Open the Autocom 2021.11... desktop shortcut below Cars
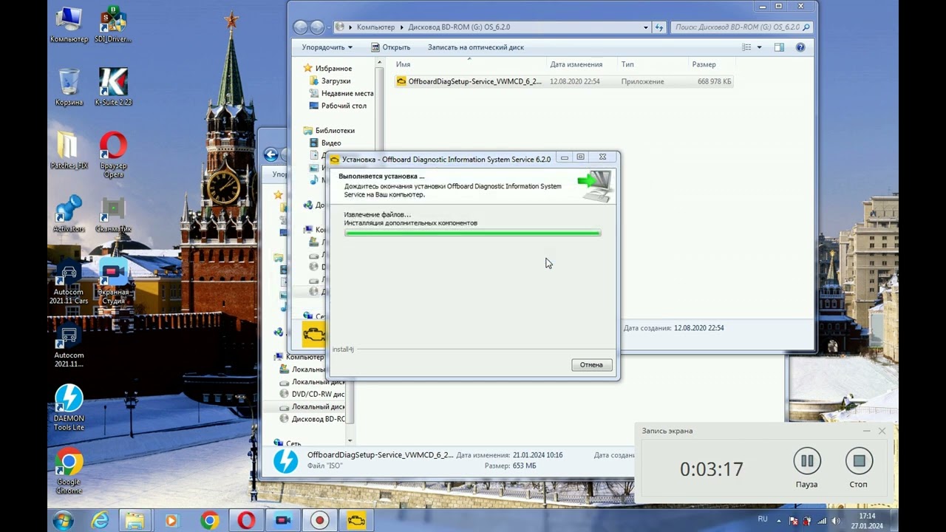 (69, 346)
